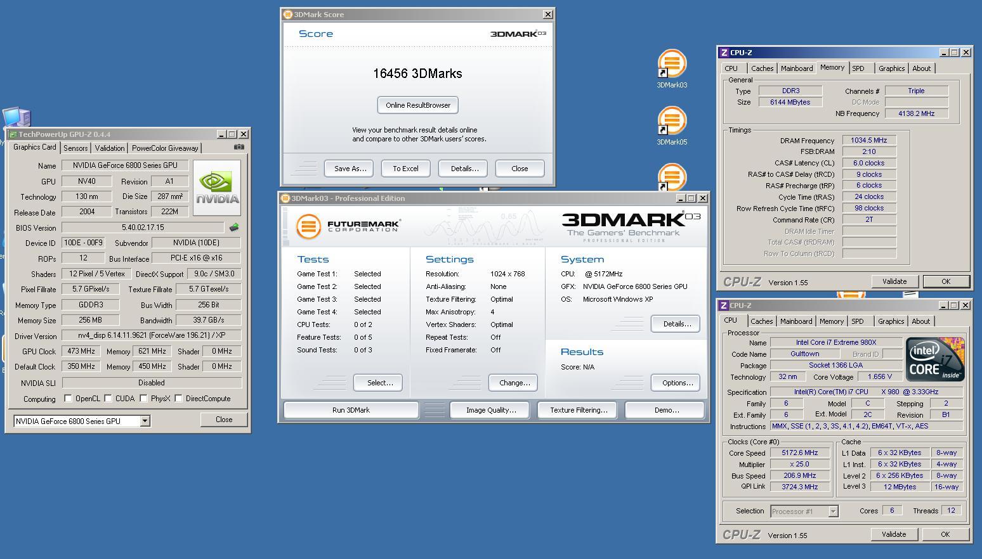Click the Core Speed value 5172.6 MHz

click(x=801, y=453)
